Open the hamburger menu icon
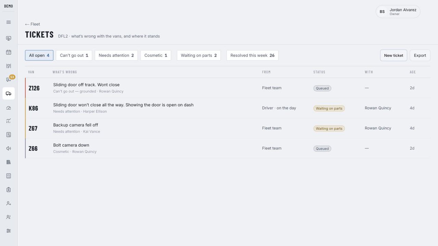The width and height of the screenshot is (438, 246). pyautogui.click(x=9, y=22)
